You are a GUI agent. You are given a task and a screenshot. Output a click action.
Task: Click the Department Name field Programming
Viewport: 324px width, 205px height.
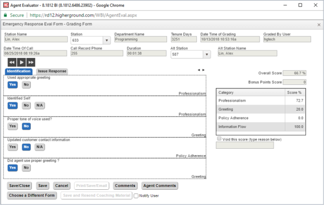point(141,39)
